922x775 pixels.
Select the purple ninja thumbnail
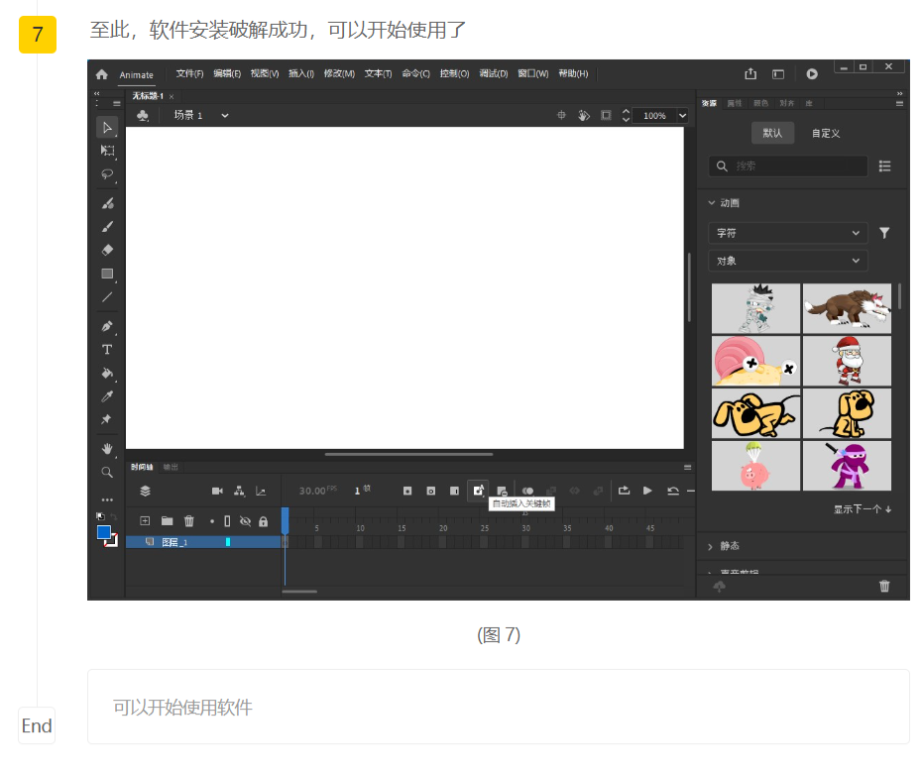coord(847,466)
